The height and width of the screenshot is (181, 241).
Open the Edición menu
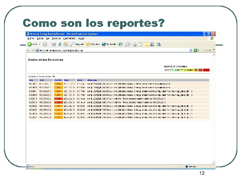[x=40, y=38]
